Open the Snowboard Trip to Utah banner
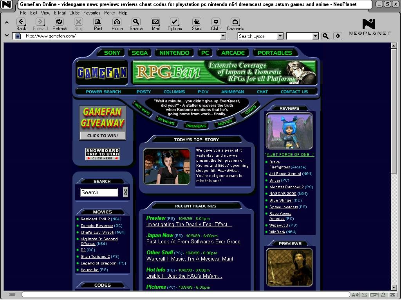 click(x=102, y=154)
